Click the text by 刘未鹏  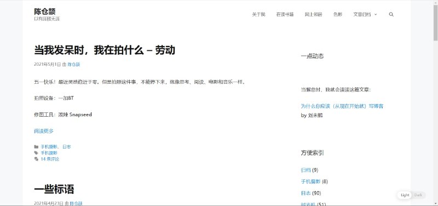pos(312,115)
